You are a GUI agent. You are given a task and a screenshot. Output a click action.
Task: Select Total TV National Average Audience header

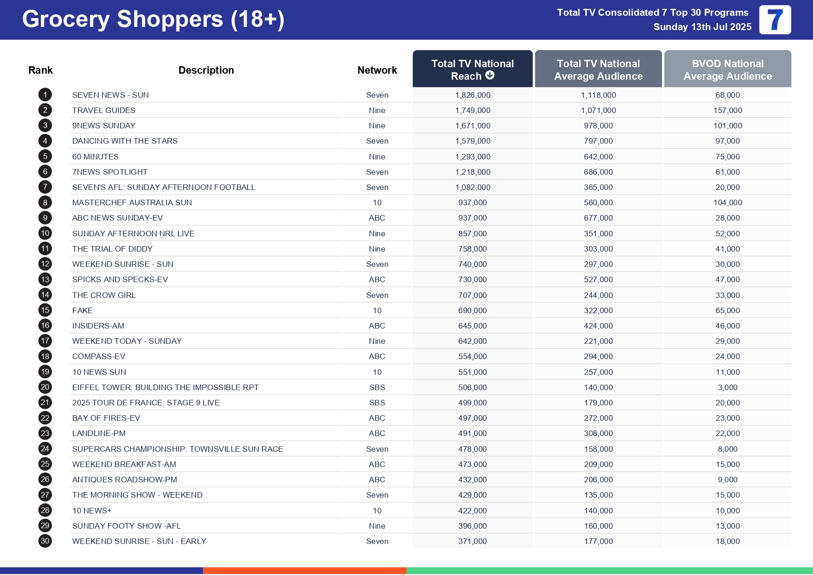click(x=598, y=70)
